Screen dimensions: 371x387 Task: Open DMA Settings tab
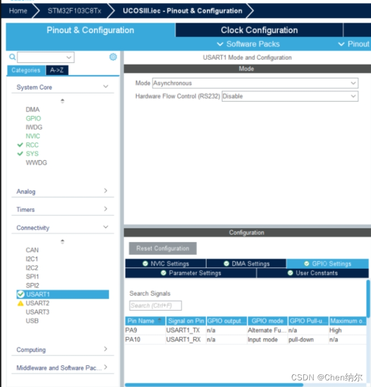pyautogui.click(x=246, y=263)
